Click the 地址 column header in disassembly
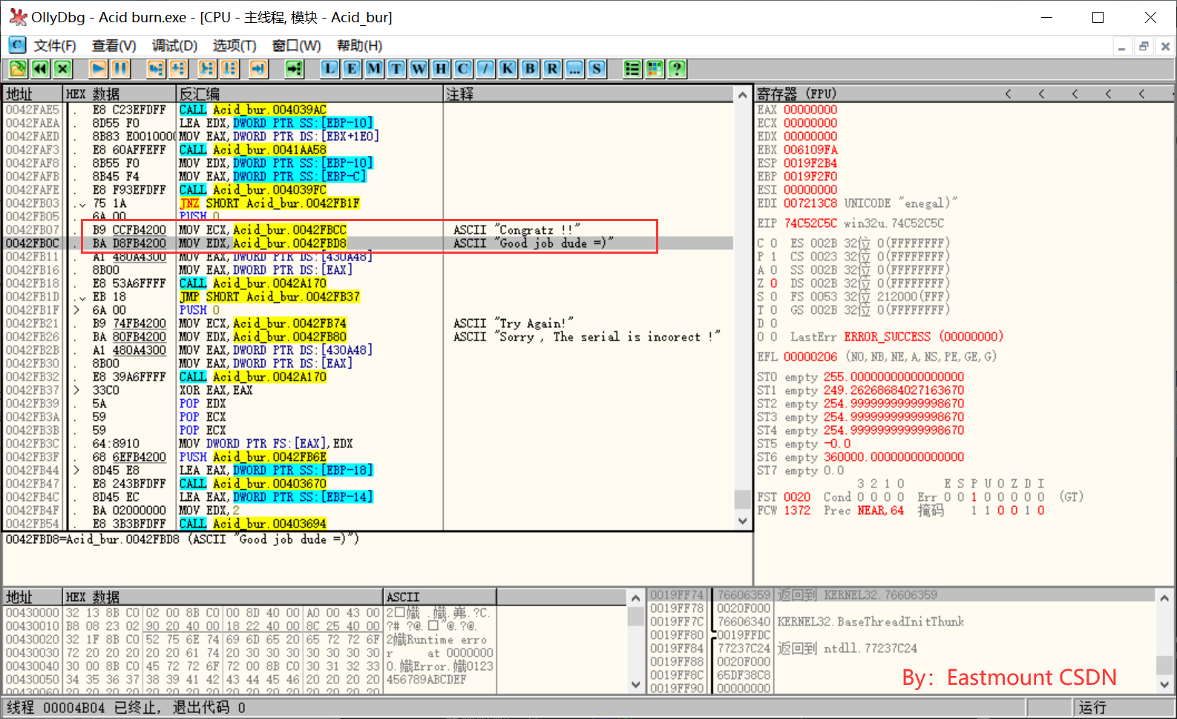1177x719 pixels. pyautogui.click(x=33, y=94)
